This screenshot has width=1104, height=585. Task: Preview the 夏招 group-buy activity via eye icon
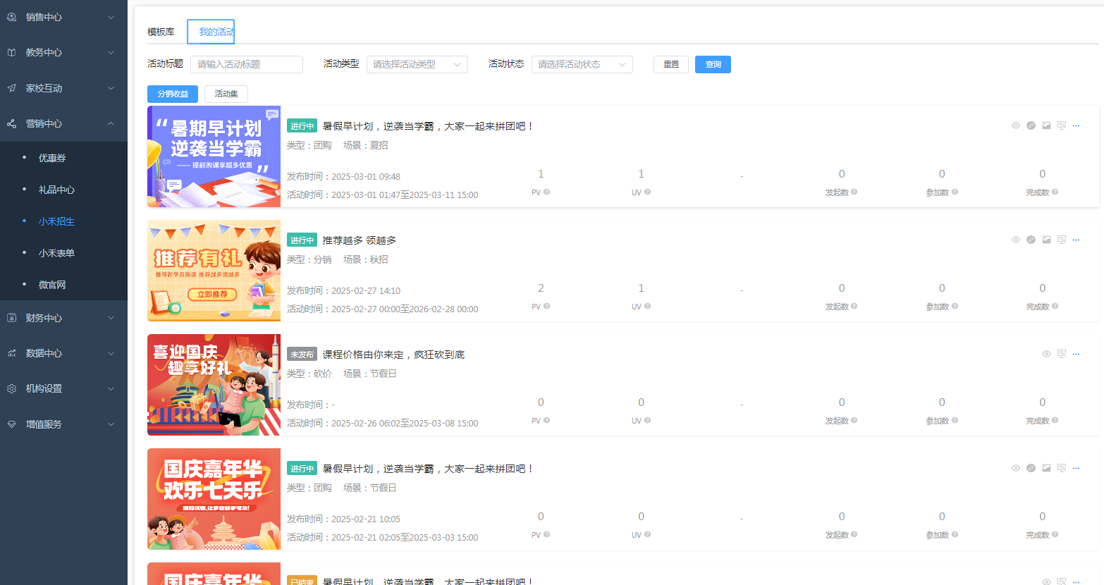click(1016, 125)
